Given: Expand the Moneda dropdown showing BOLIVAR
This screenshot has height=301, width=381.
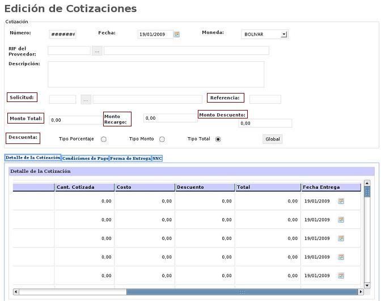Looking at the screenshot, I should coord(284,35).
